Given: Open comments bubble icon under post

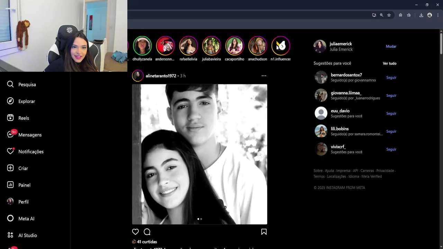Looking at the screenshot, I should [147, 232].
